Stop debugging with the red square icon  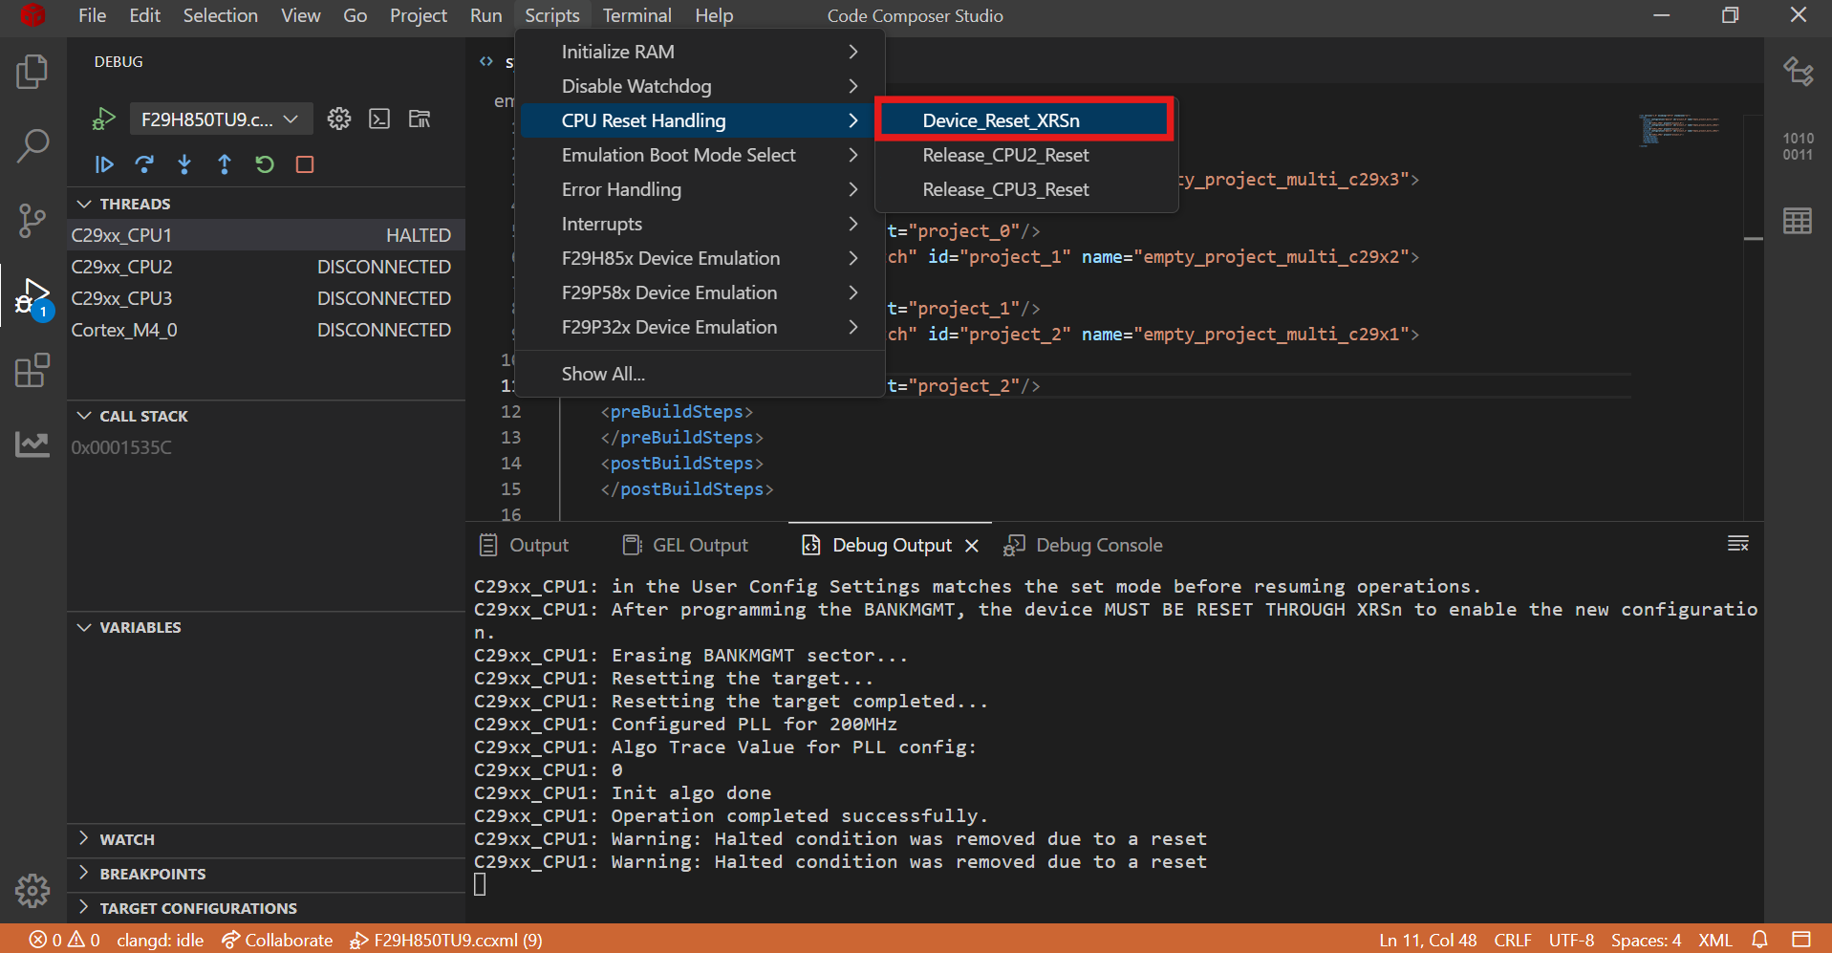tap(305, 164)
